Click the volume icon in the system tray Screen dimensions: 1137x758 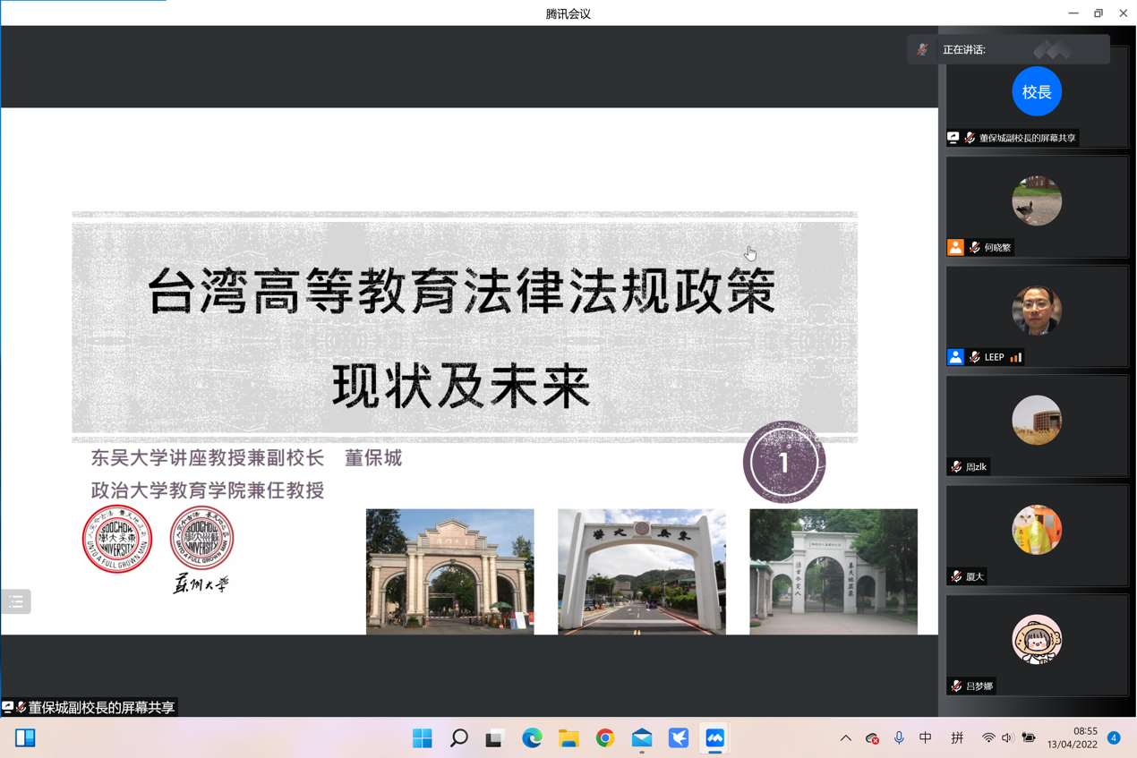1007,738
